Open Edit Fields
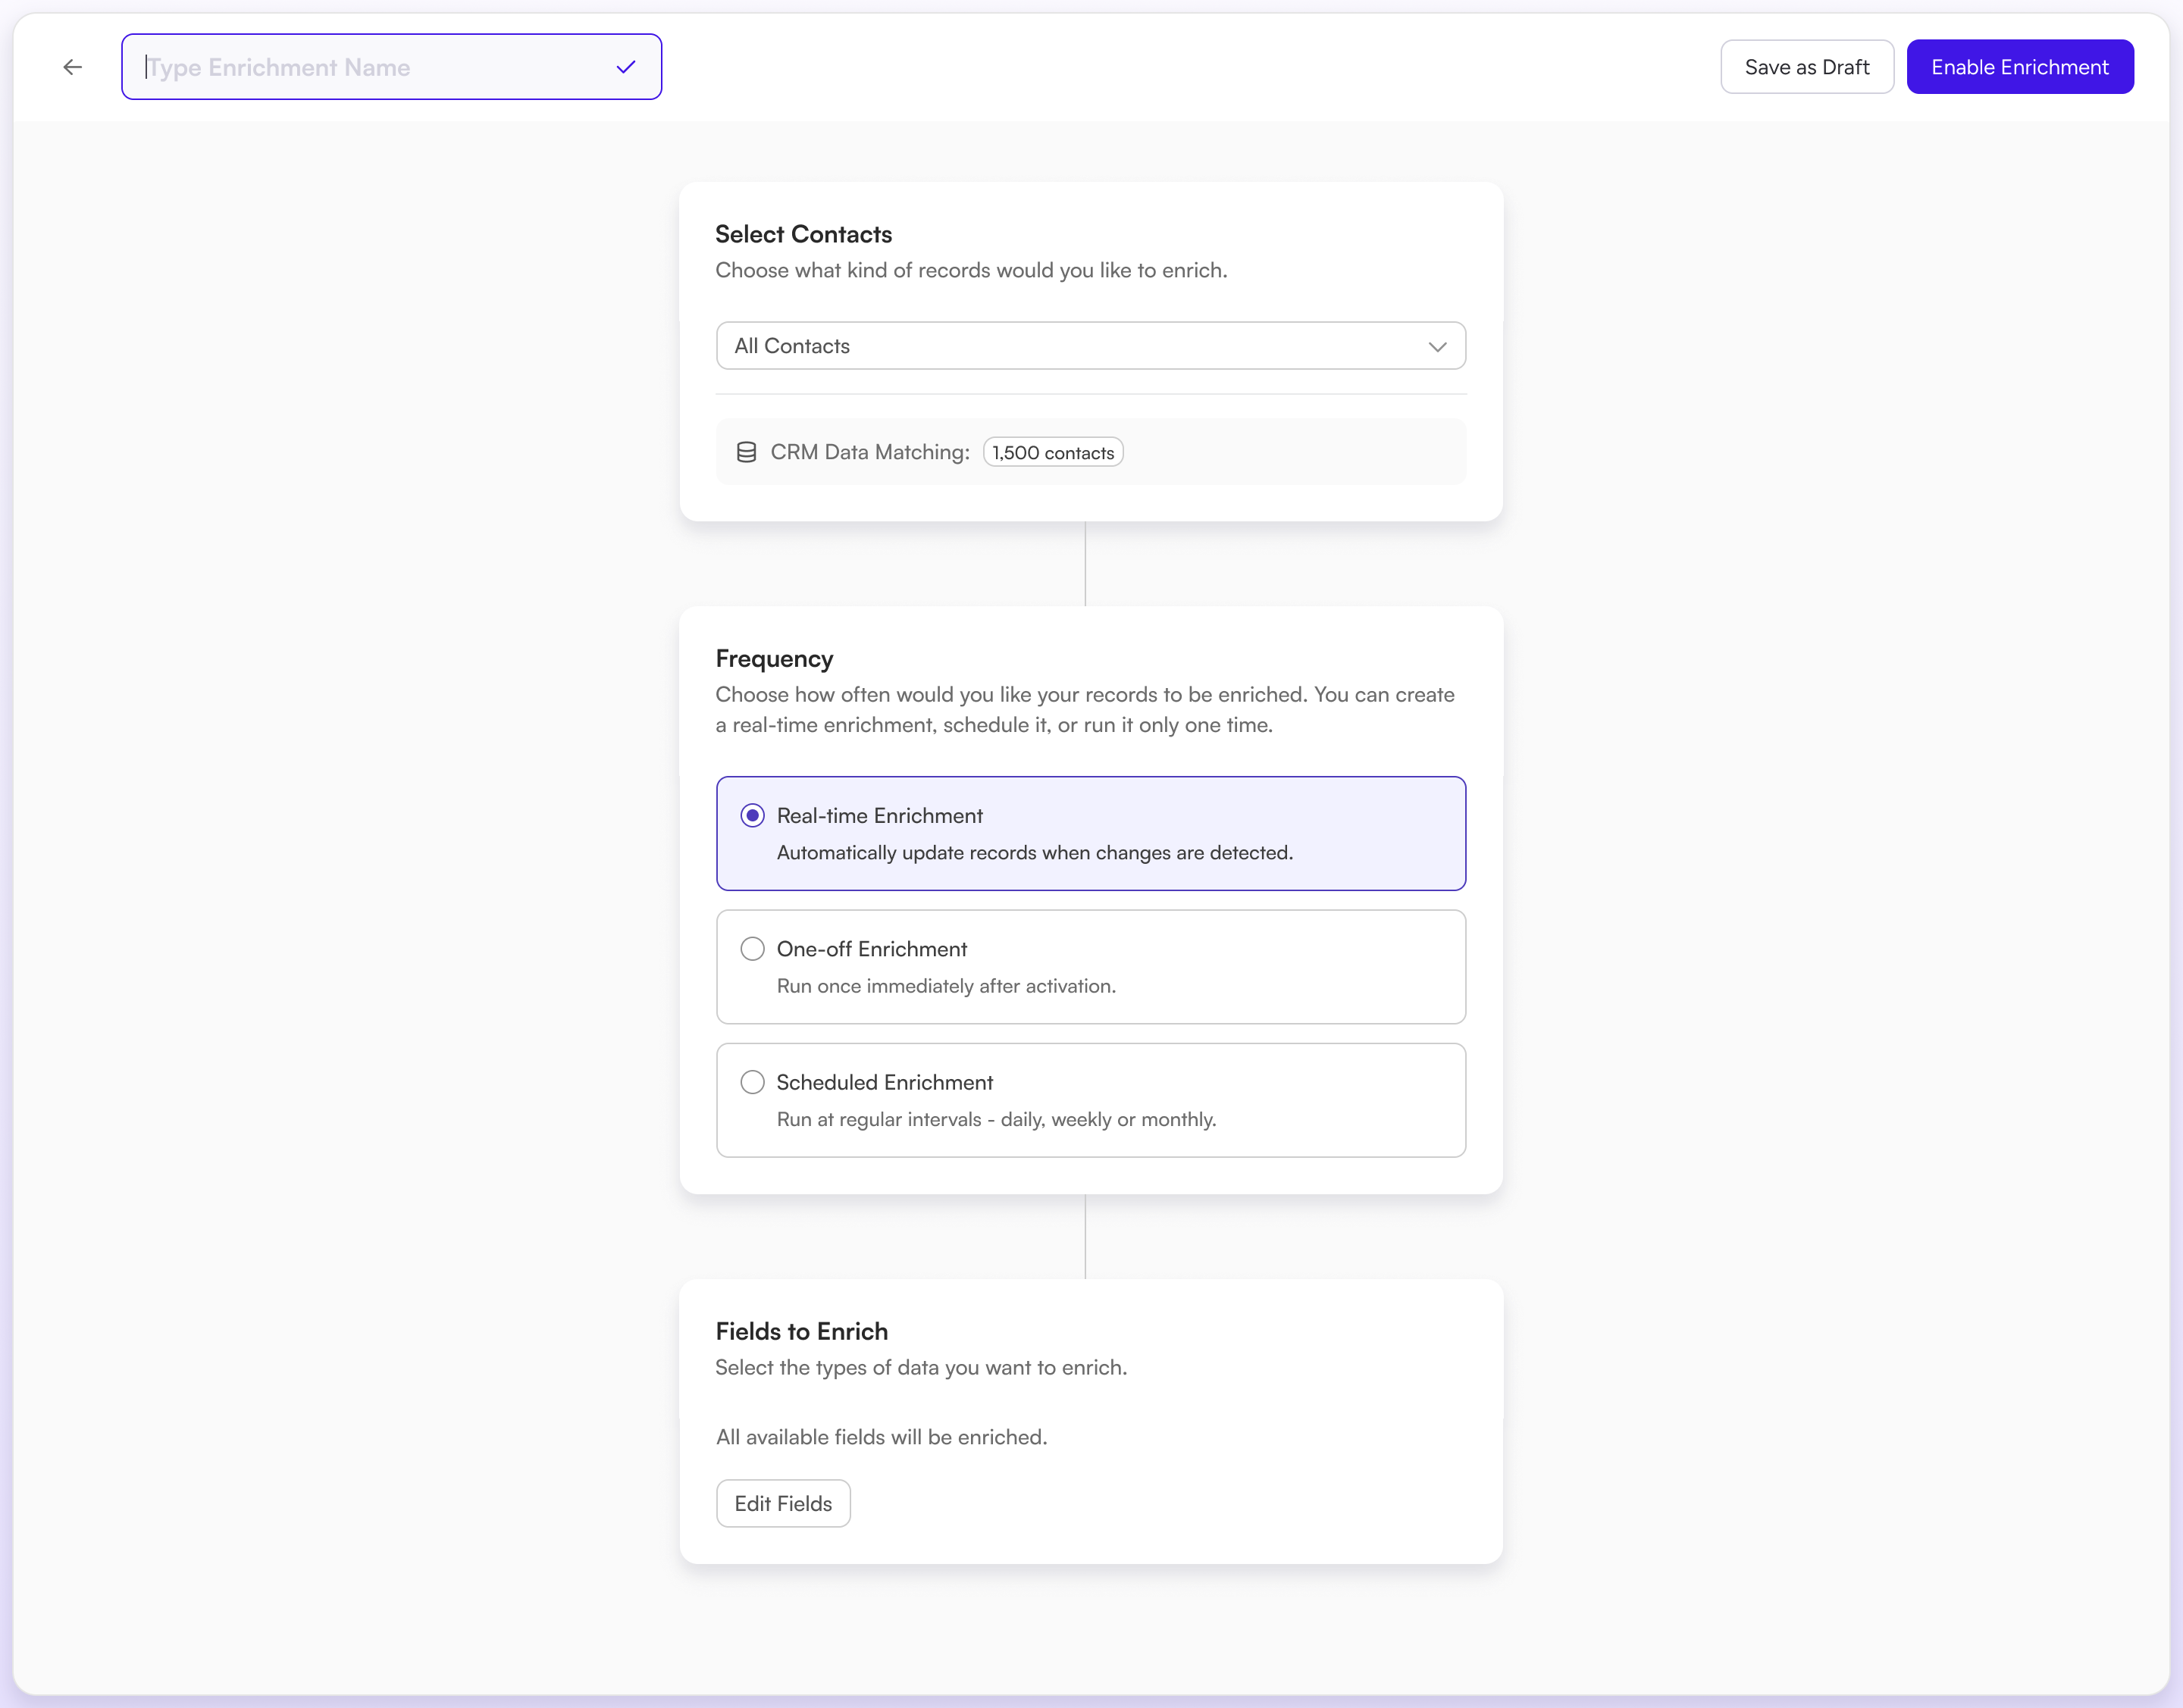Screen dimensions: 2183x1708 click(782, 1503)
